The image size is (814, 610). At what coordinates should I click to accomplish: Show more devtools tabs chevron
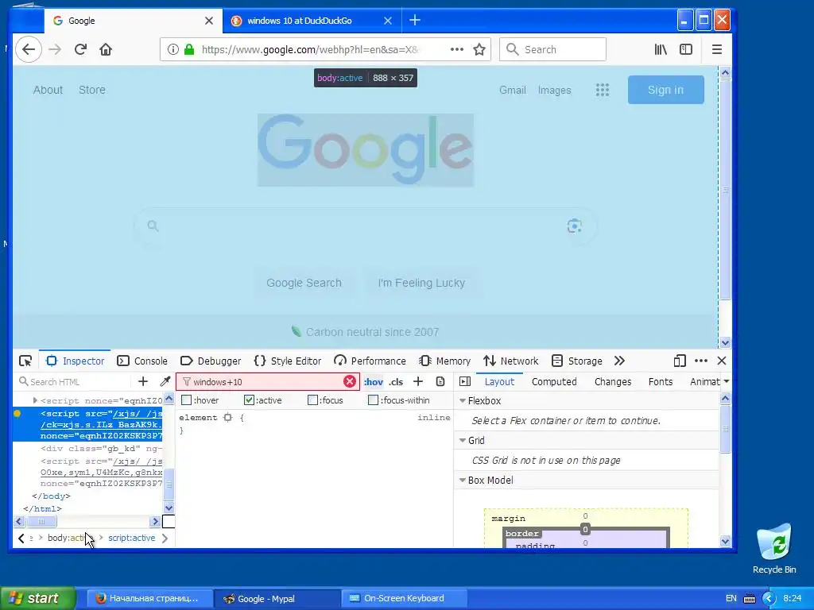coord(619,361)
